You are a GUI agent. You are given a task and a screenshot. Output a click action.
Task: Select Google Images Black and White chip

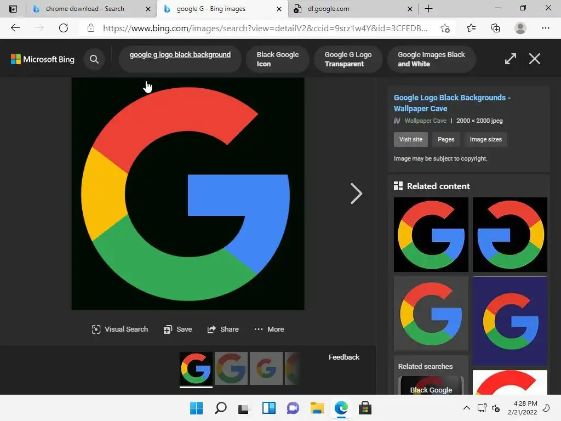pos(431,59)
